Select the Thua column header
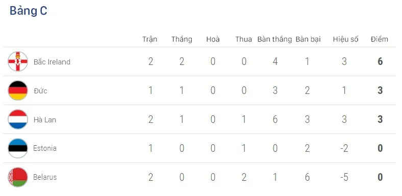This screenshot has height=196, width=402. (243, 39)
